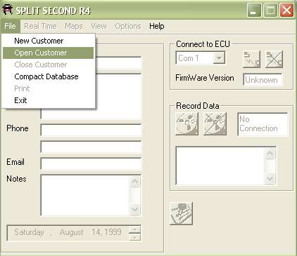Click the FirmWare Version Unknown field

tap(263, 80)
